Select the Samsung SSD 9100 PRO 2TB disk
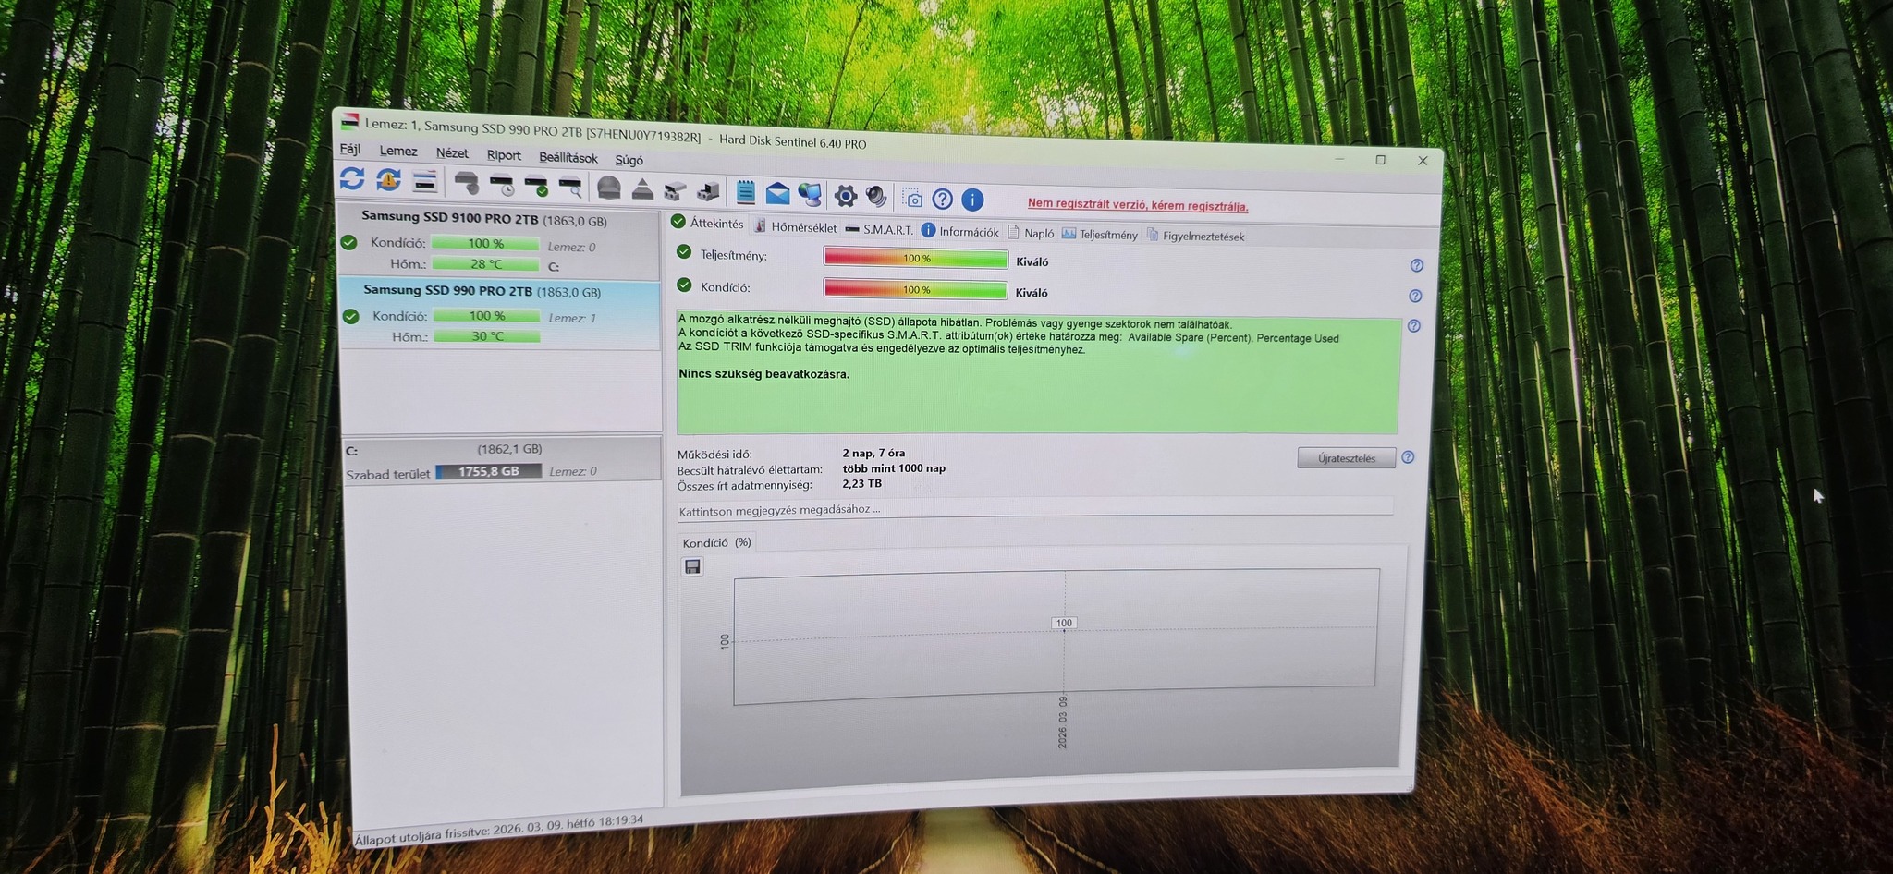 (x=499, y=241)
